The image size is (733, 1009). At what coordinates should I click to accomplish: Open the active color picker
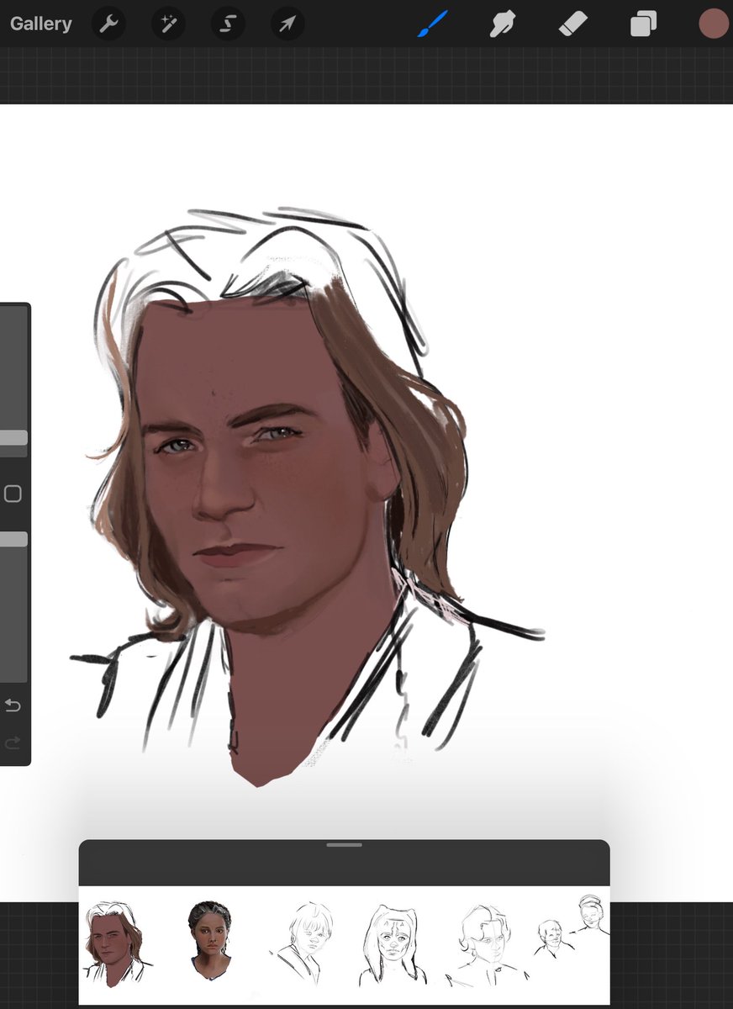pos(711,24)
